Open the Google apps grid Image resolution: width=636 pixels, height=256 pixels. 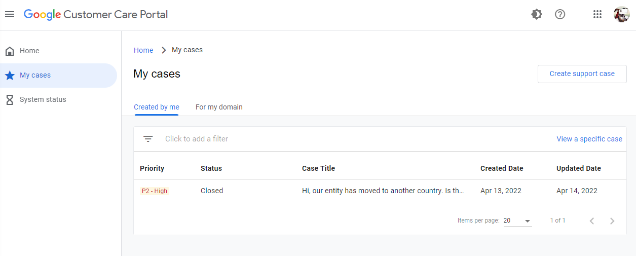coord(597,14)
